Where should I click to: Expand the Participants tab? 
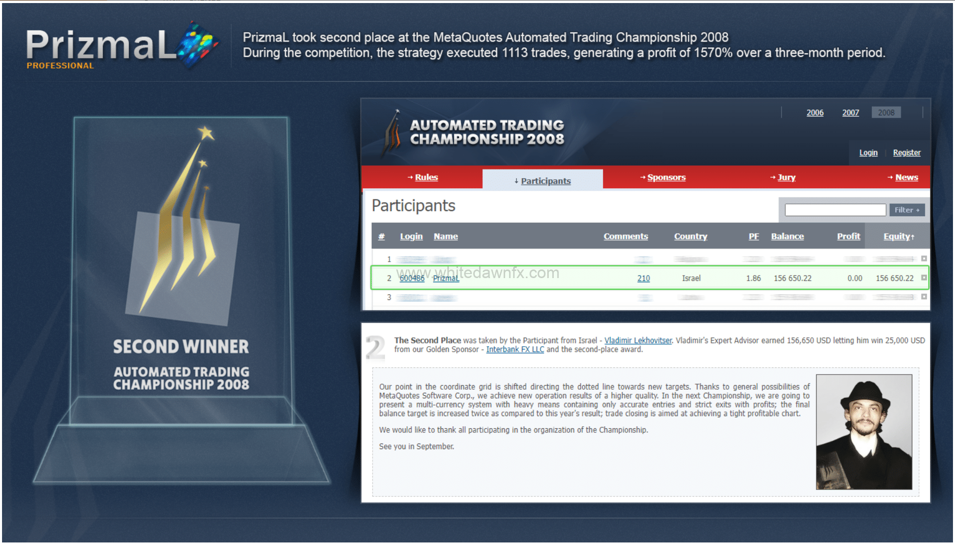coord(545,181)
